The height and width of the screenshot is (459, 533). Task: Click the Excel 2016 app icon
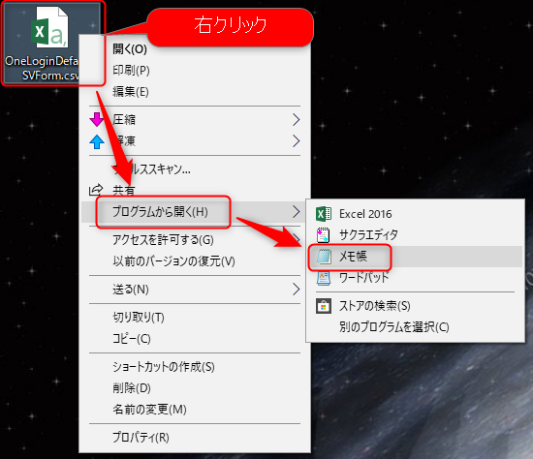(324, 214)
